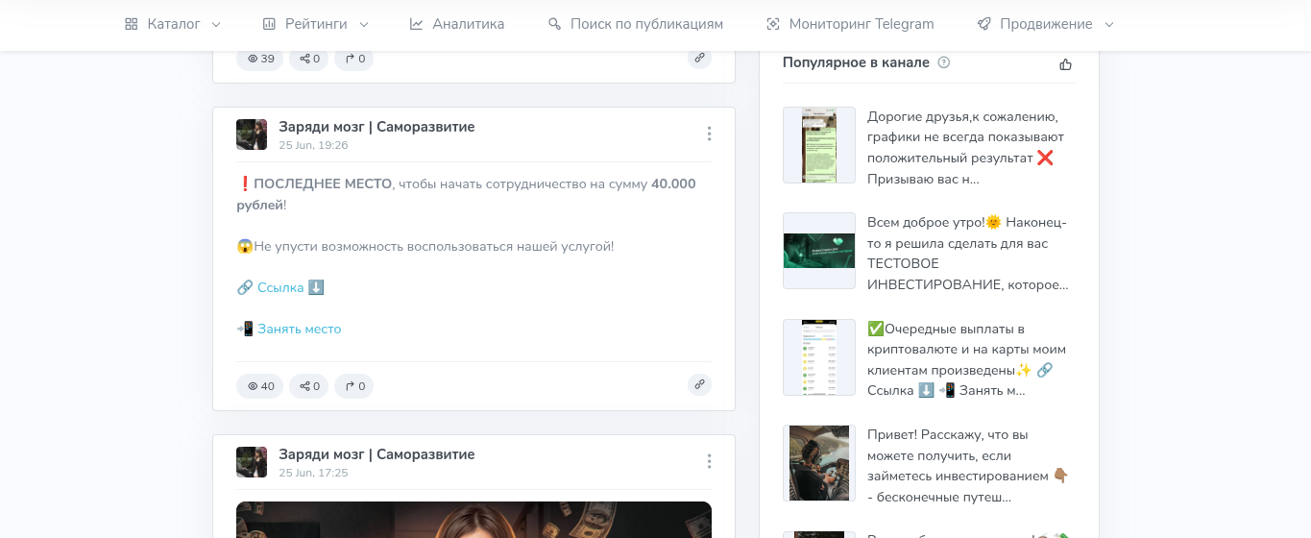The width and height of the screenshot is (1311, 538).
Task: Go to Аналитика page
Action: [x=456, y=24]
